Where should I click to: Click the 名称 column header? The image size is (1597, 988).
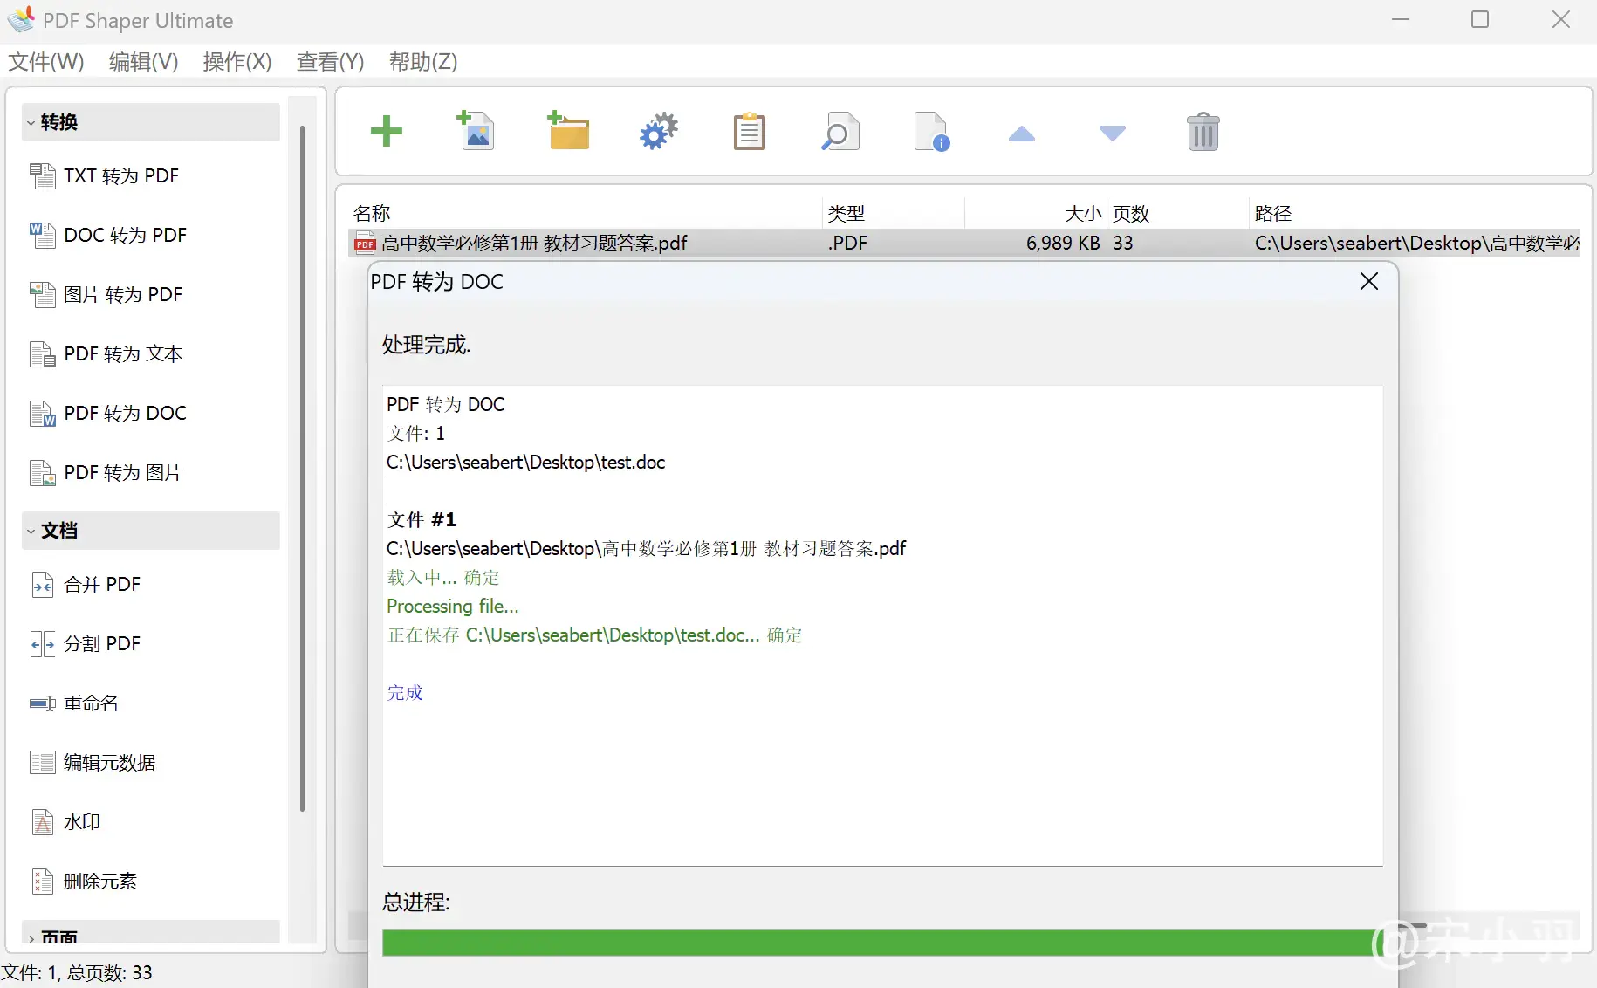coord(373,213)
